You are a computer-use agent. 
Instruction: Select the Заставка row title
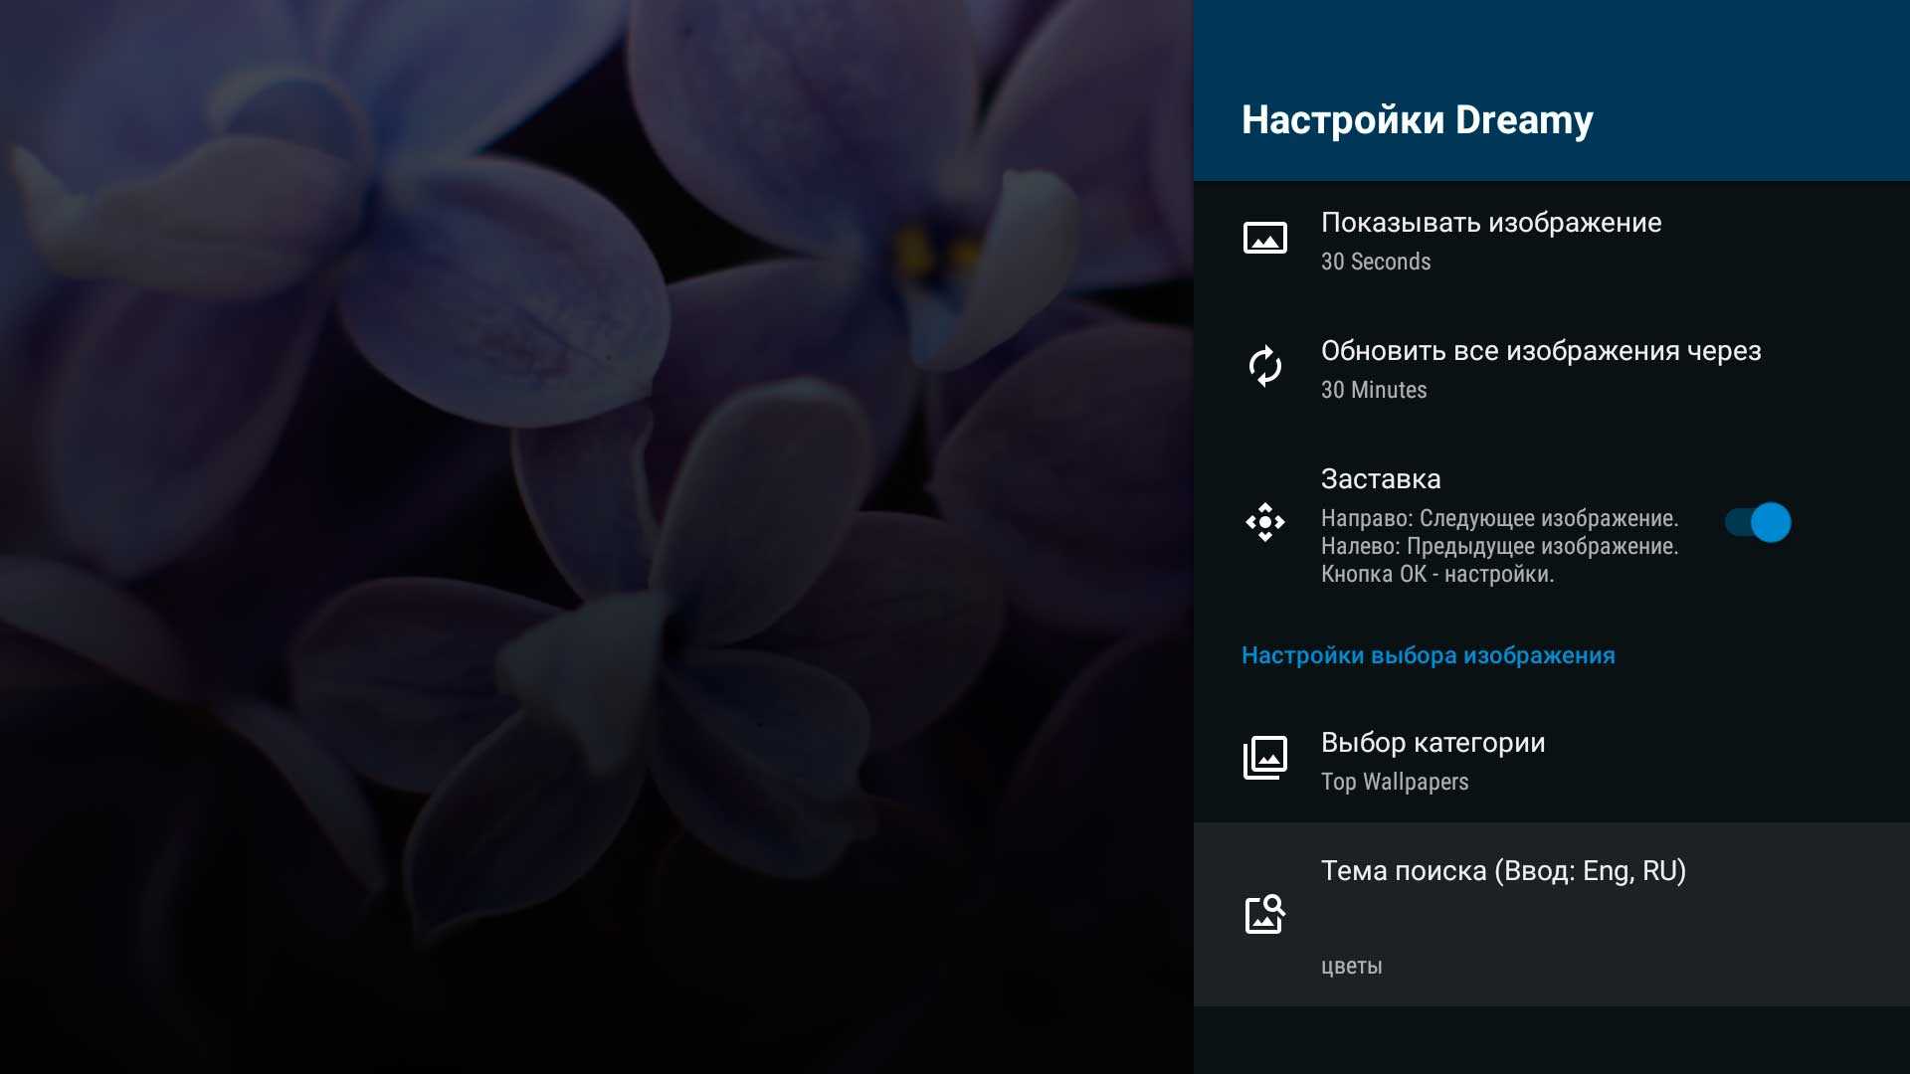(x=1380, y=479)
